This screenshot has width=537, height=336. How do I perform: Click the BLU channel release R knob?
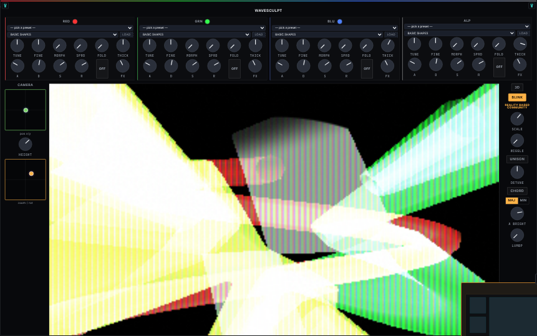coord(346,66)
